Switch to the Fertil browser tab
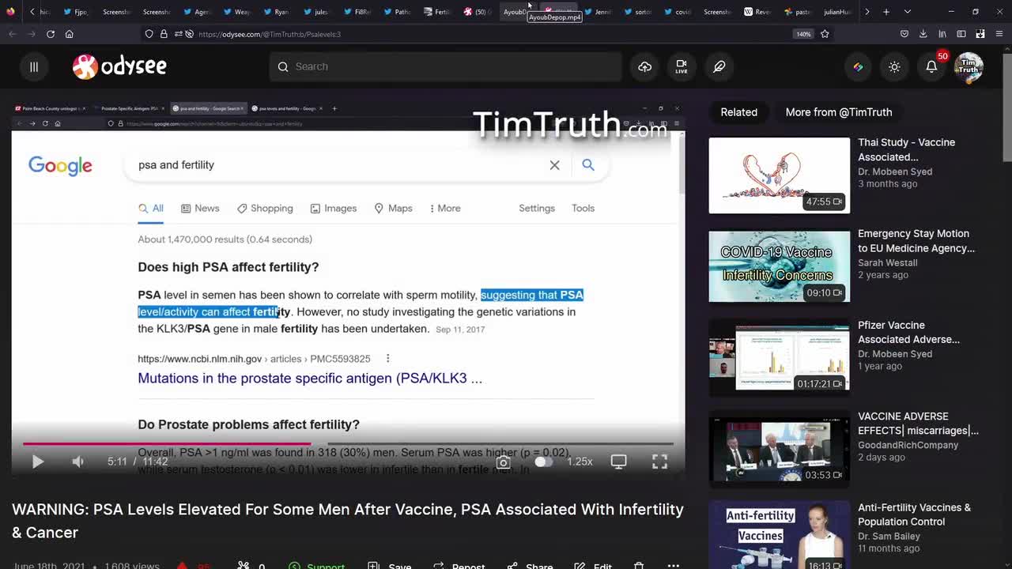 (437, 12)
